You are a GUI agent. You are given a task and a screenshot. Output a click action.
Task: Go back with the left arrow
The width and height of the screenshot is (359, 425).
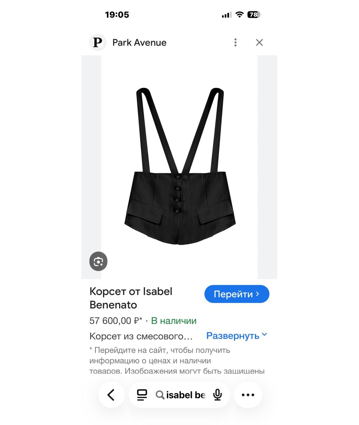click(x=111, y=395)
